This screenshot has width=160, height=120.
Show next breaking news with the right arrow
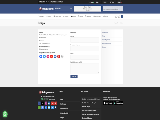coord(48,2)
